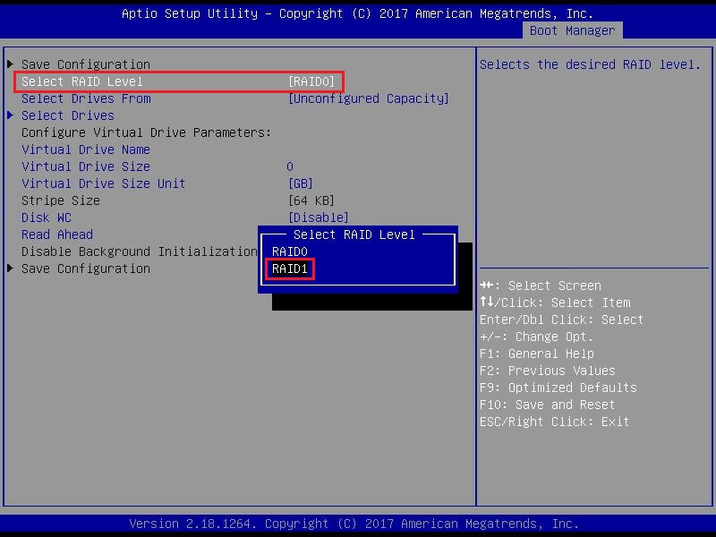Open the Boot Manager tab
Image resolution: width=716 pixels, height=537 pixels.
coord(572,30)
